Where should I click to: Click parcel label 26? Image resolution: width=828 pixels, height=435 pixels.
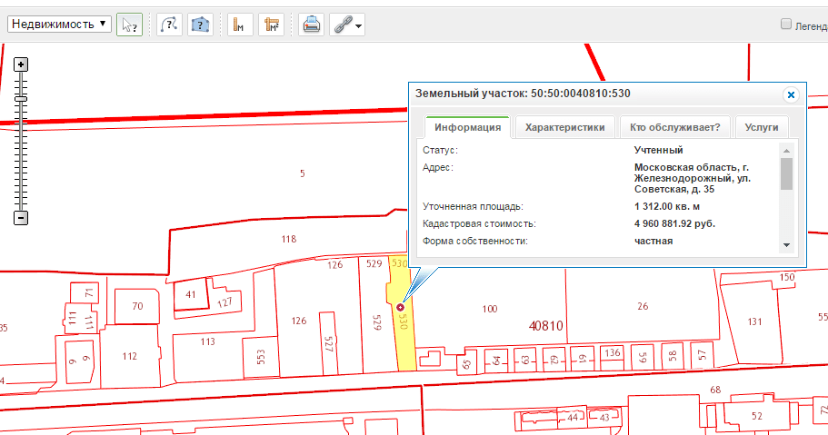point(643,306)
